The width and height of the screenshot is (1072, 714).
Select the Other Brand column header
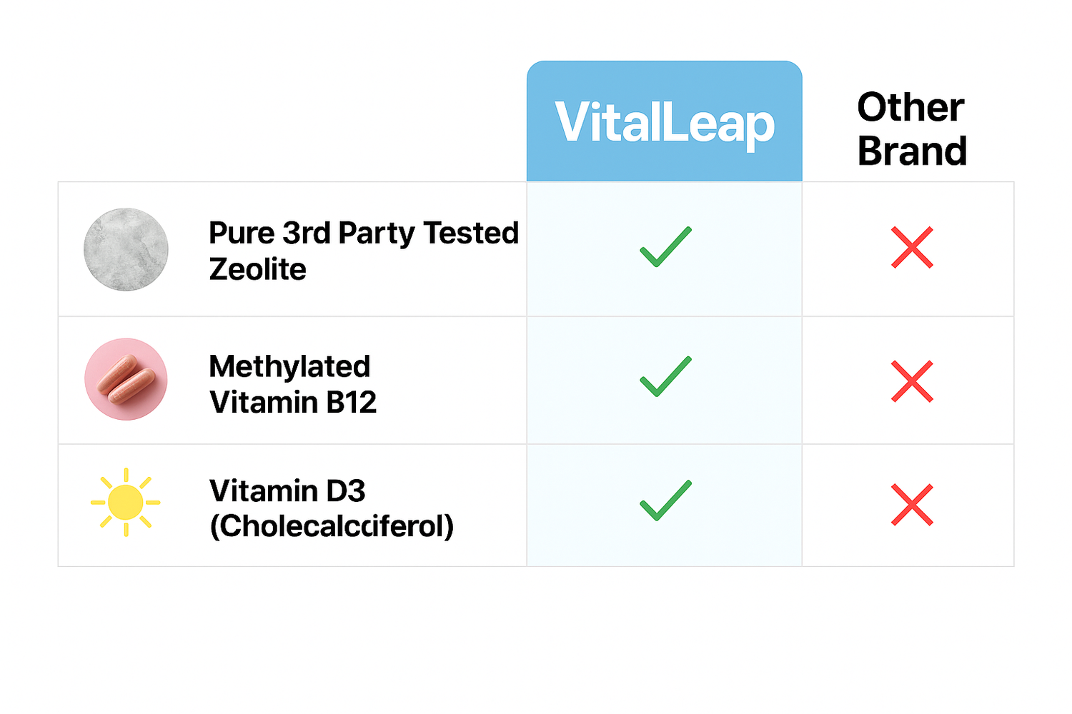click(x=912, y=129)
